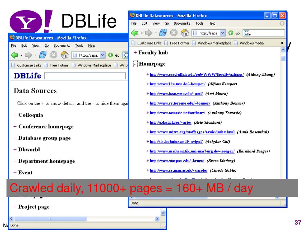The width and height of the screenshot is (307, 230).
Task: Click vertical scrollbar up arrow in front window
Action: [283, 50]
